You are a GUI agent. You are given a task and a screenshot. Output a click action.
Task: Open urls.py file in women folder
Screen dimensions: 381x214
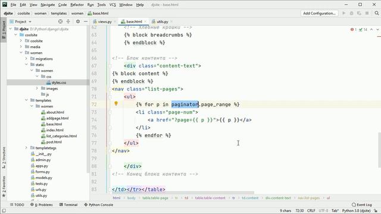(x=40, y=190)
